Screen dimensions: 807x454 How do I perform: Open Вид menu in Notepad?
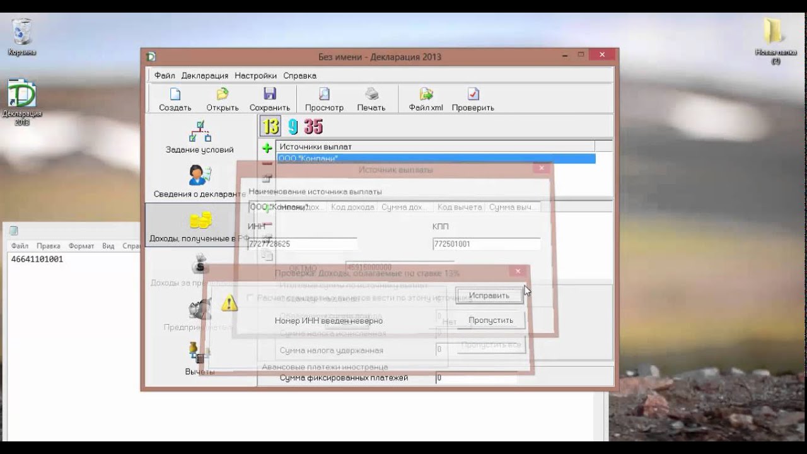[108, 246]
